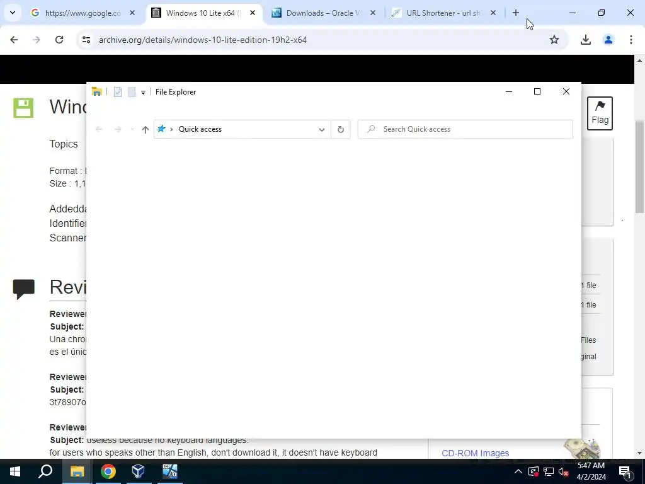Click the network icon in system tray
Screen dimensions: 645x484
tap(549, 471)
